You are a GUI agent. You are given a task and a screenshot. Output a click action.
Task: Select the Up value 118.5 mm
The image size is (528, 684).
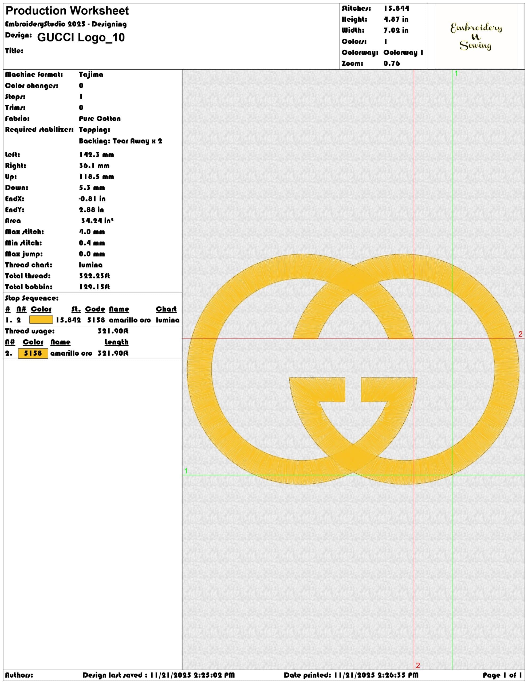click(x=96, y=177)
